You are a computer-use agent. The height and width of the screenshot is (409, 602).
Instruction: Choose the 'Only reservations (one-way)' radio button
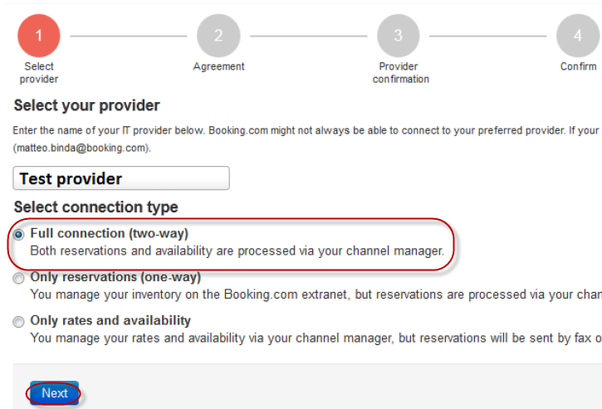(x=19, y=279)
